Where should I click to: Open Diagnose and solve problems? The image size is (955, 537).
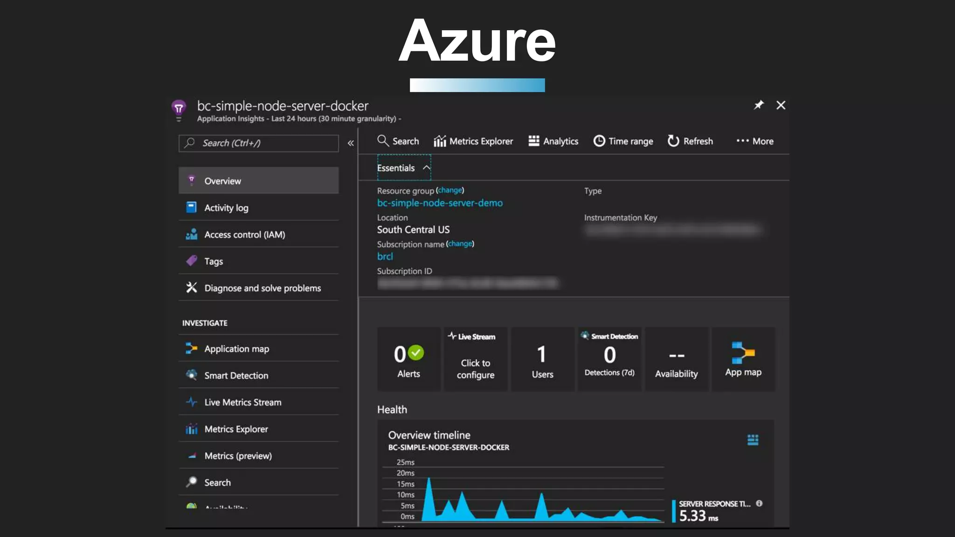[262, 288]
